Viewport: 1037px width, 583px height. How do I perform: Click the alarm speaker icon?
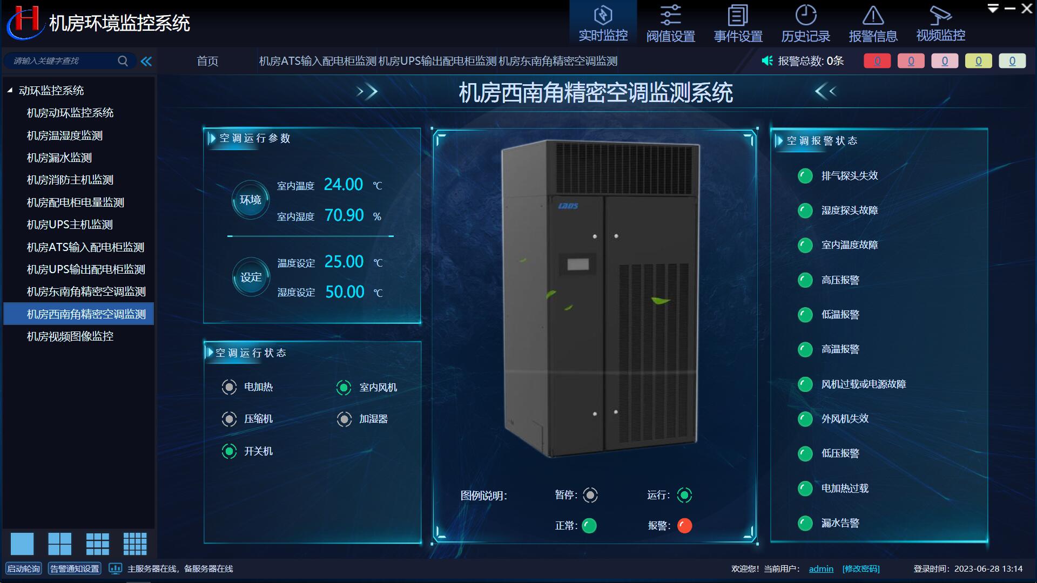point(767,61)
